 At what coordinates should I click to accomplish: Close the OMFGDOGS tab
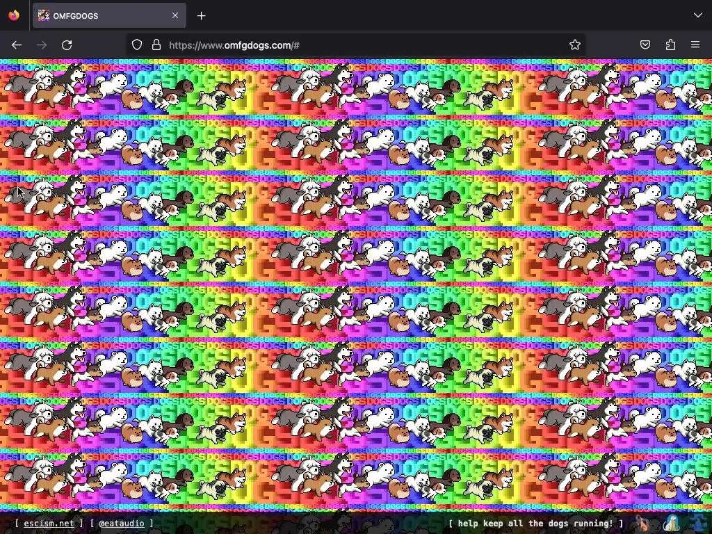(x=175, y=15)
